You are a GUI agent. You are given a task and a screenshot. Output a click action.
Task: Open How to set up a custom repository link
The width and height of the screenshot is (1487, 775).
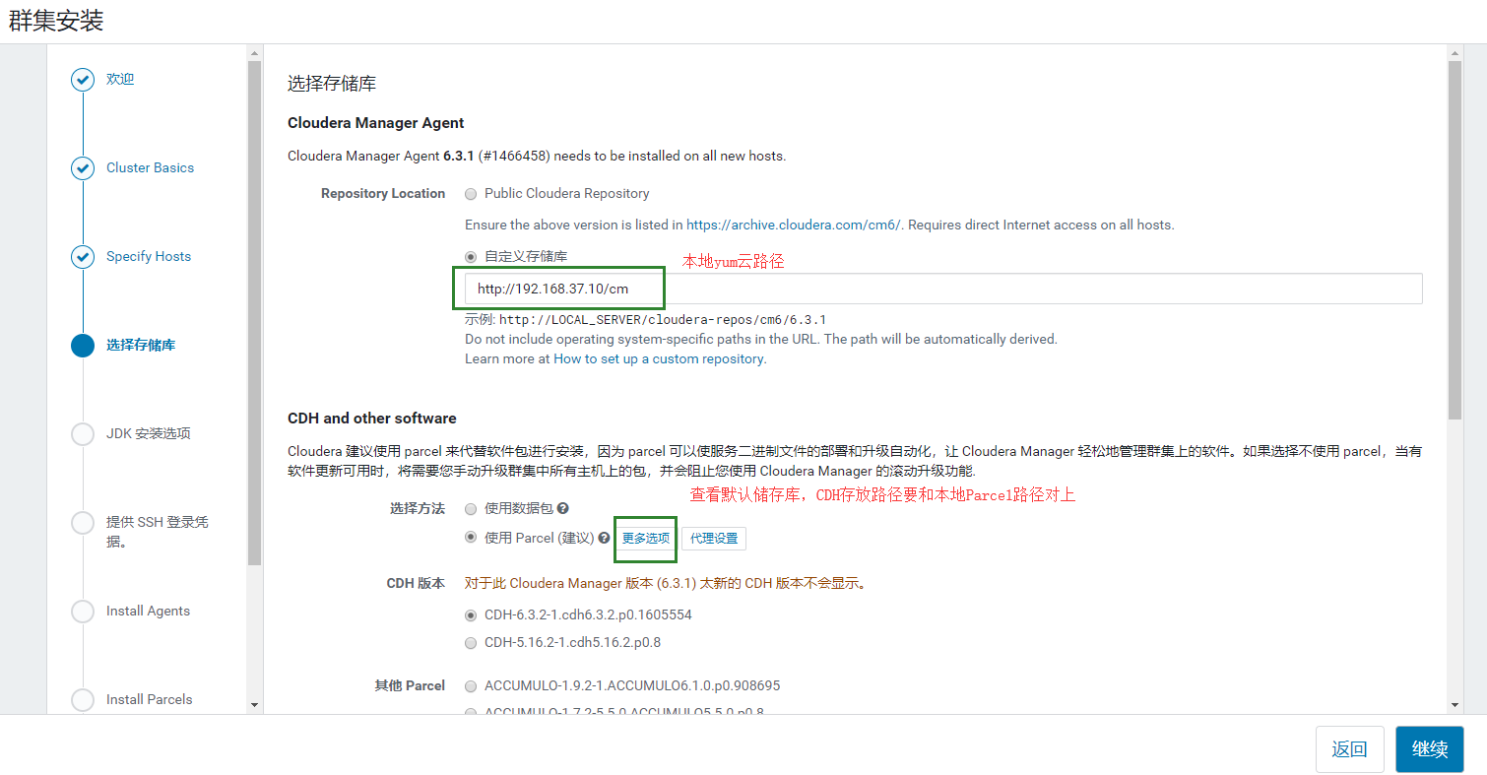(659, 359)
